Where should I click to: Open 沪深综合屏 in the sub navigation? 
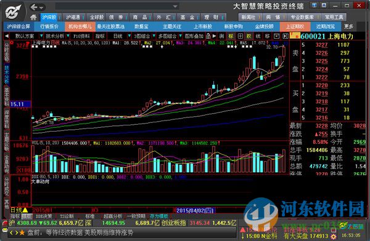(18, 26)
